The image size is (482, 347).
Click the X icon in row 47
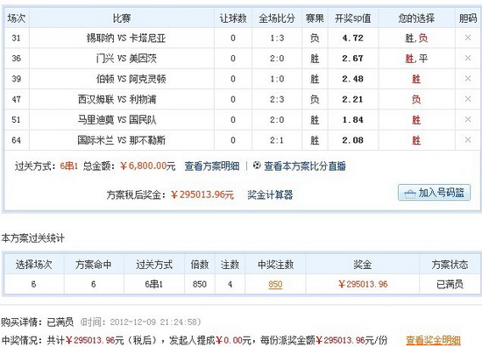tap(468, 99)
